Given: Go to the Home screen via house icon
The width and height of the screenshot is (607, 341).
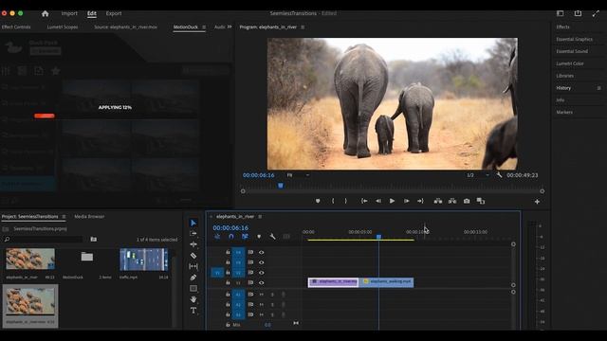Looking at the screenshot, I should click(46, 13).
